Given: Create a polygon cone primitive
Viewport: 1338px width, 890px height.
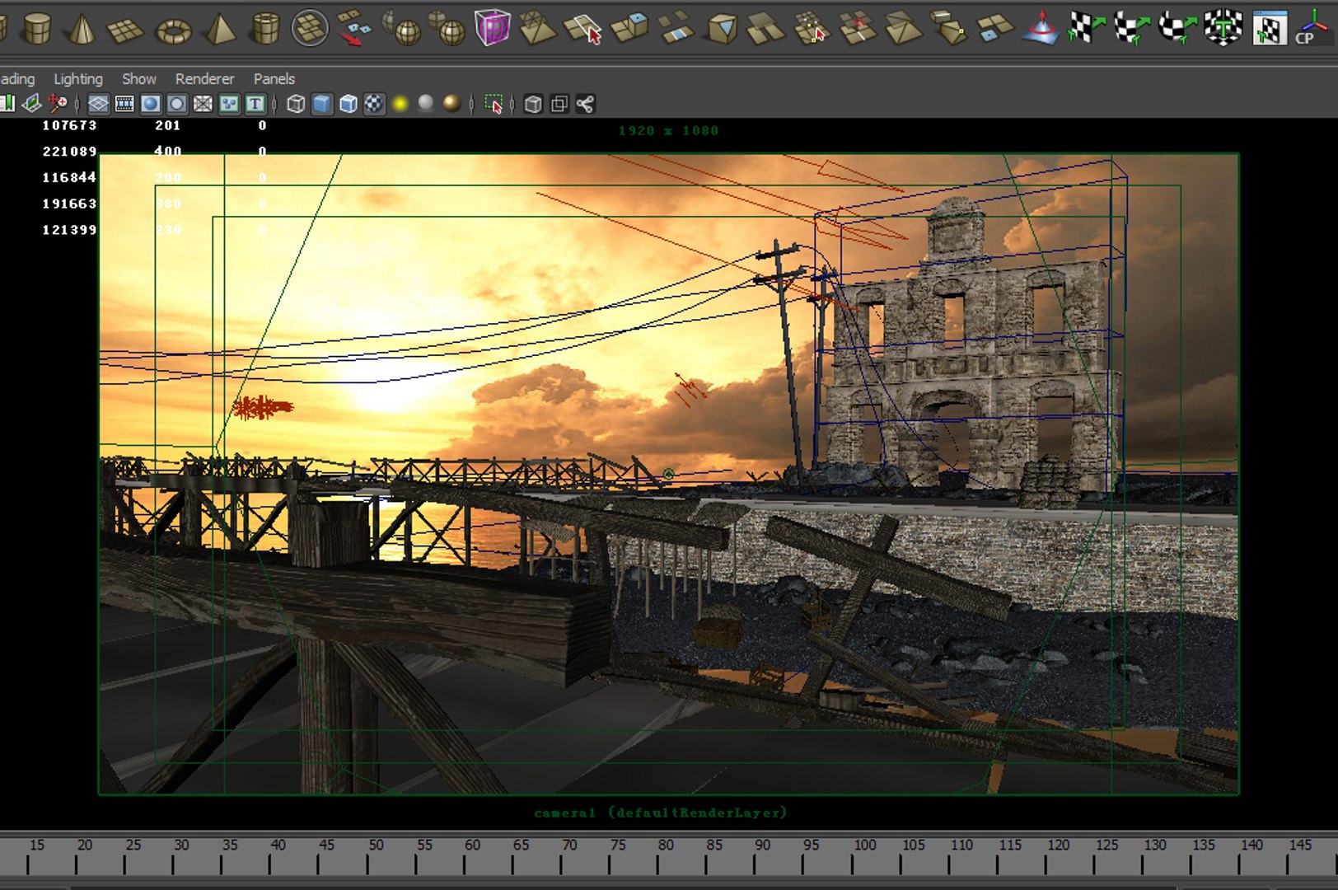Looking at the screenshot, I should point(81,29).
